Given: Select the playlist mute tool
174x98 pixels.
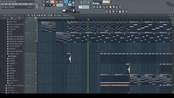Looking at the screenshot, I should [39, 15].
